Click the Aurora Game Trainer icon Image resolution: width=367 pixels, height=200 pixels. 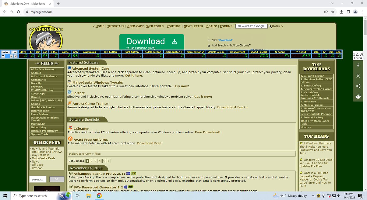tap(69, 103)
